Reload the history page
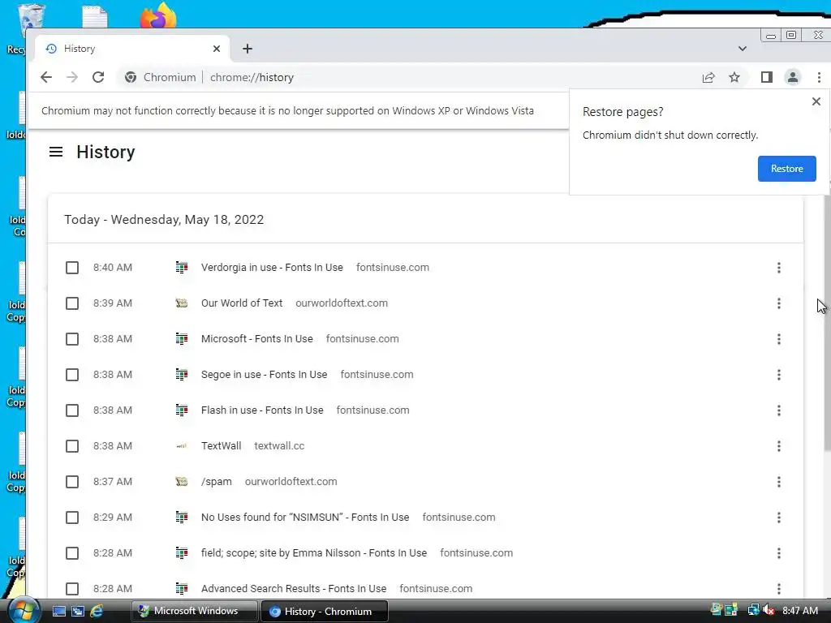Image resolution: width=831 pixels, height=623 pixels. click(98, 77)
